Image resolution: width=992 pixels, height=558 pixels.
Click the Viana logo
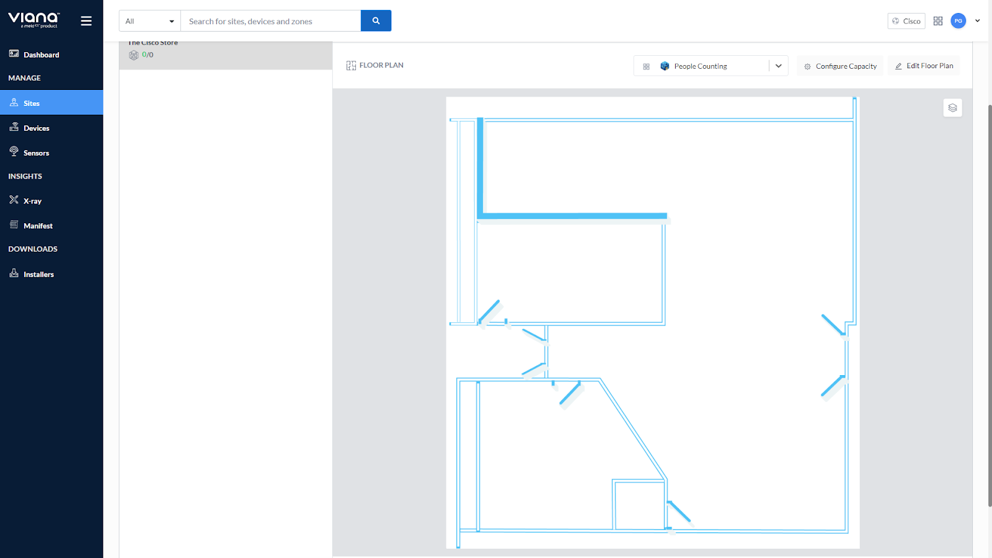point(34,20)
